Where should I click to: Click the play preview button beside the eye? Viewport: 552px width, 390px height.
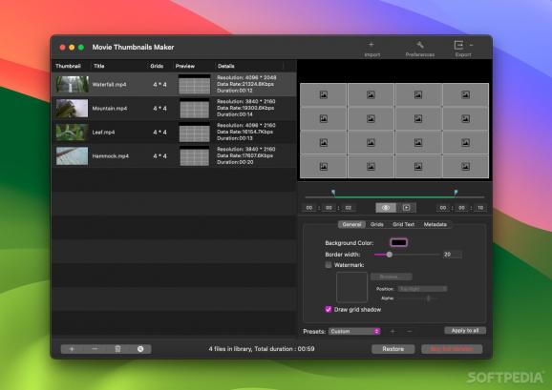[406, 208]
